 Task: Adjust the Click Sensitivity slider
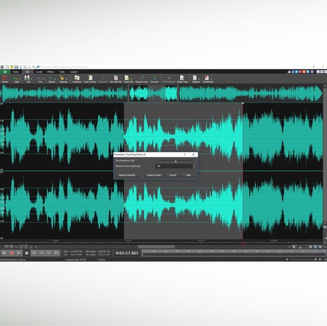point(175,161)
